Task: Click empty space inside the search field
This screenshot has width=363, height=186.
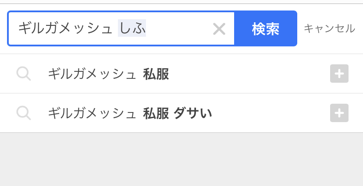Action: click(x=178, y=29)
